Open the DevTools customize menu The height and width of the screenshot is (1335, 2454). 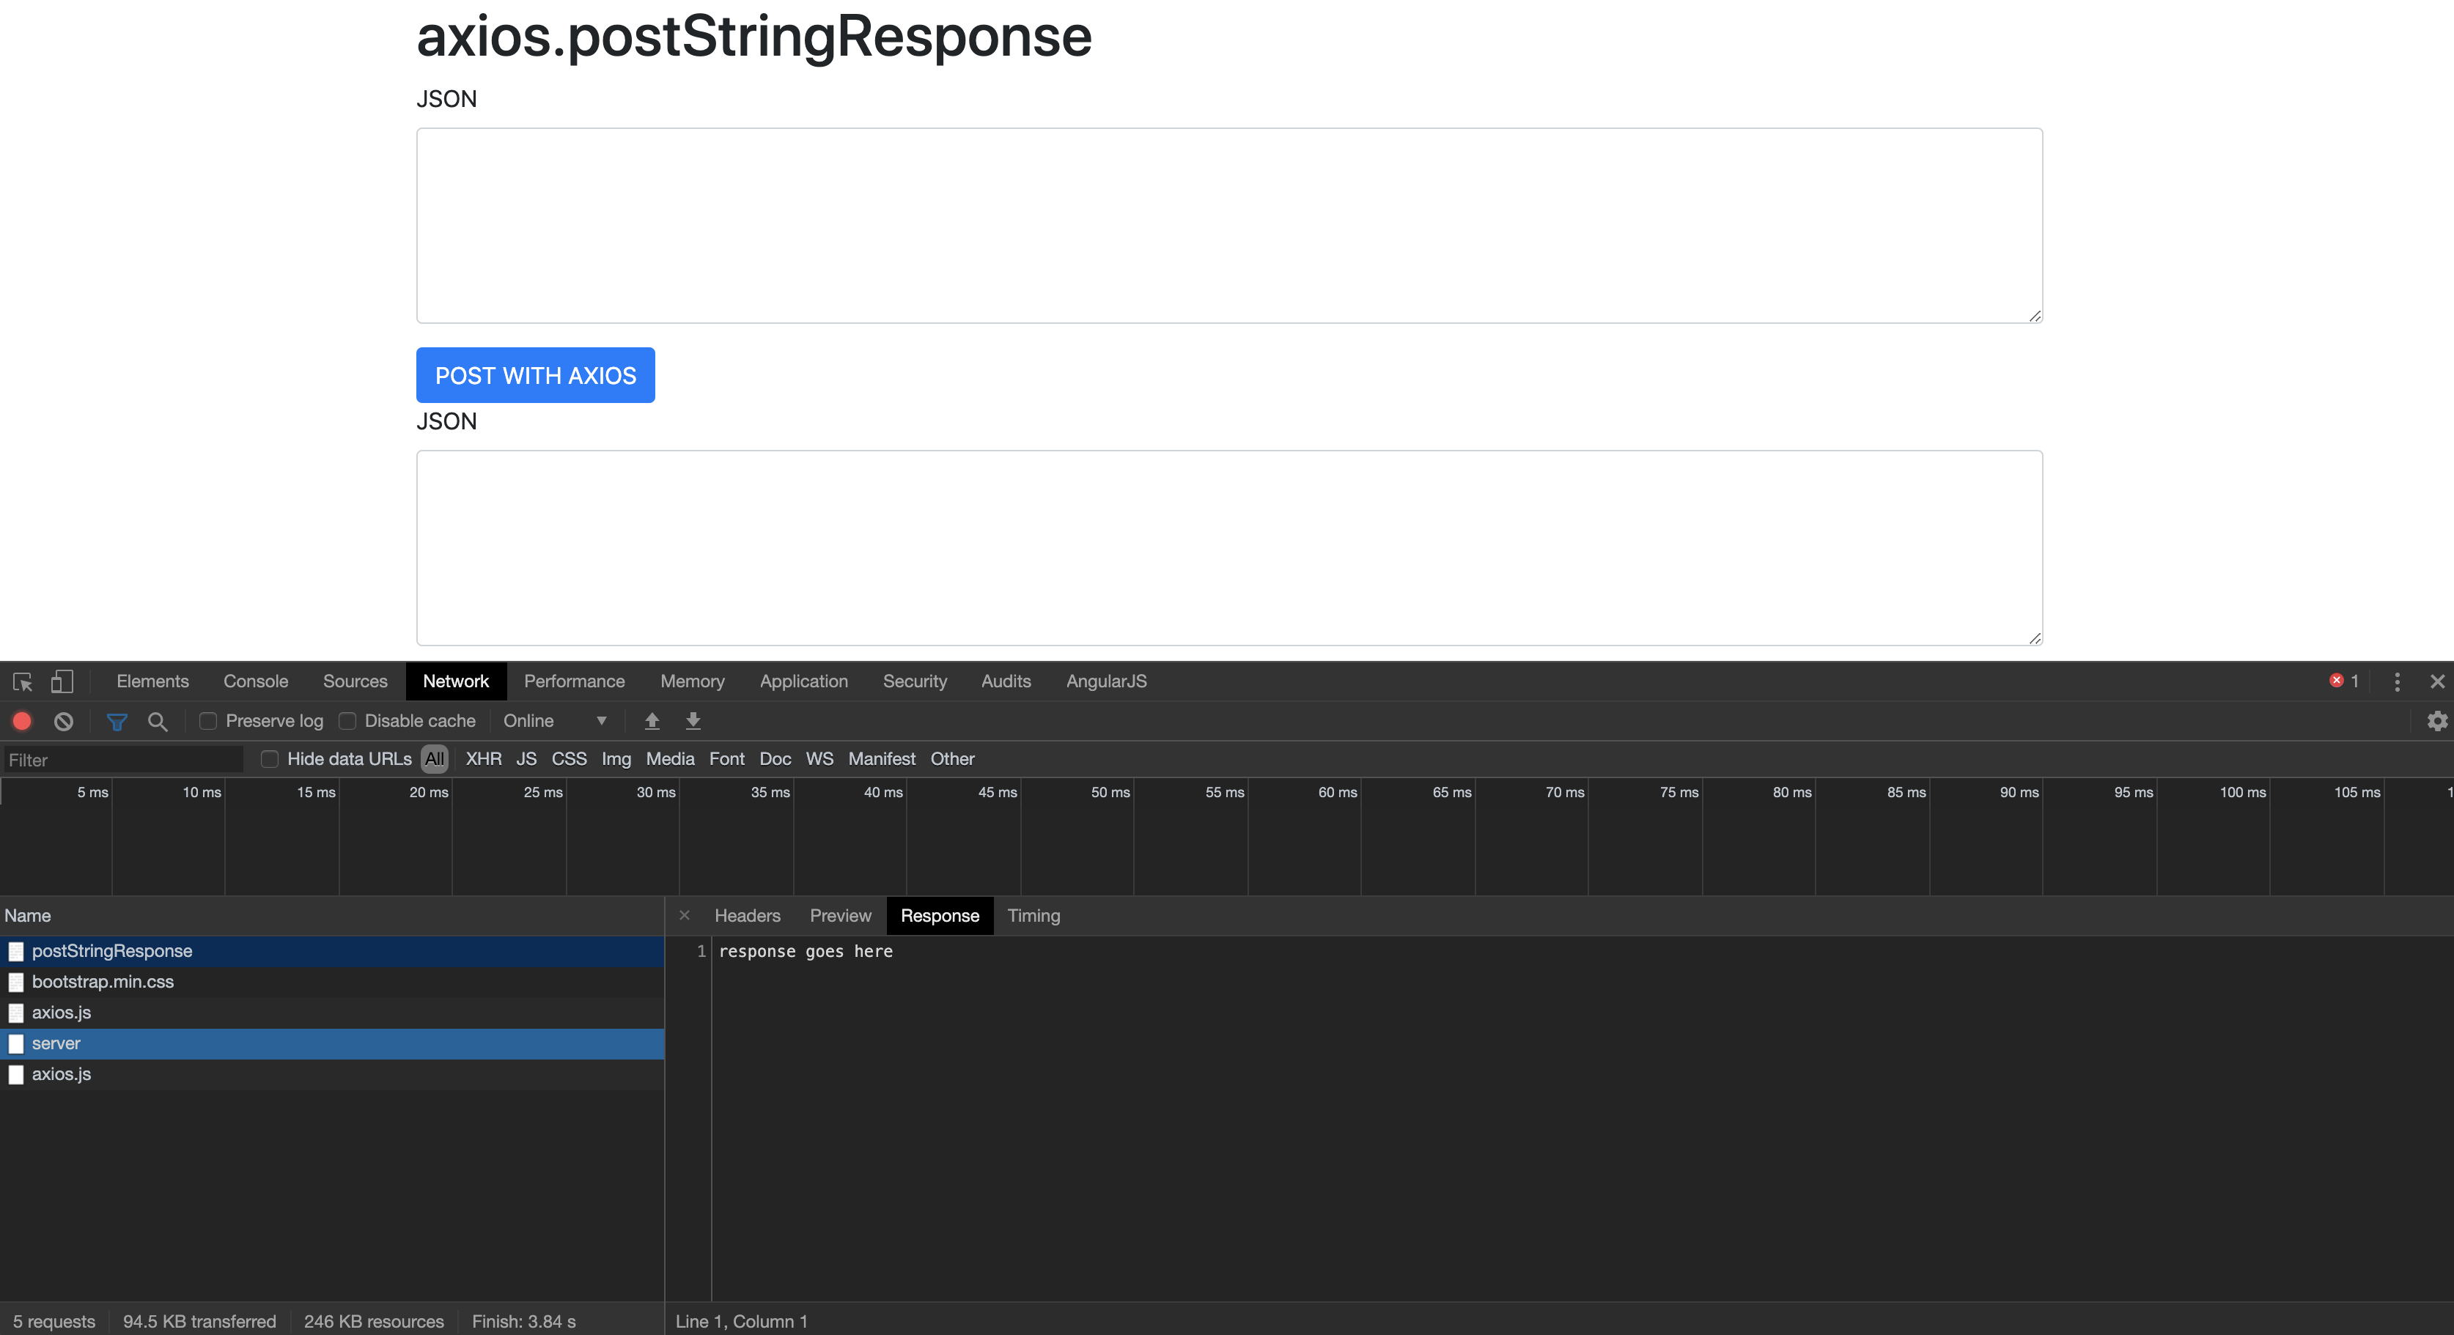pyautogui.click(x=2398, y=681)
